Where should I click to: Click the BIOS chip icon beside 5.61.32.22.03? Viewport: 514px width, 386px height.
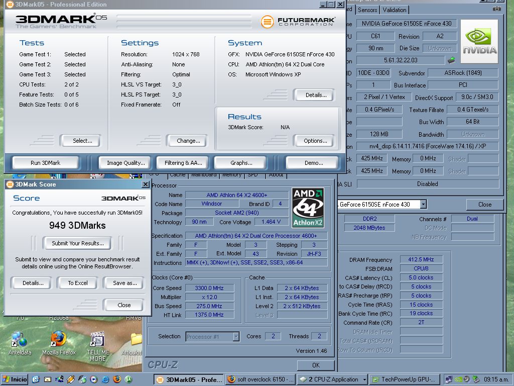[451, 60]
